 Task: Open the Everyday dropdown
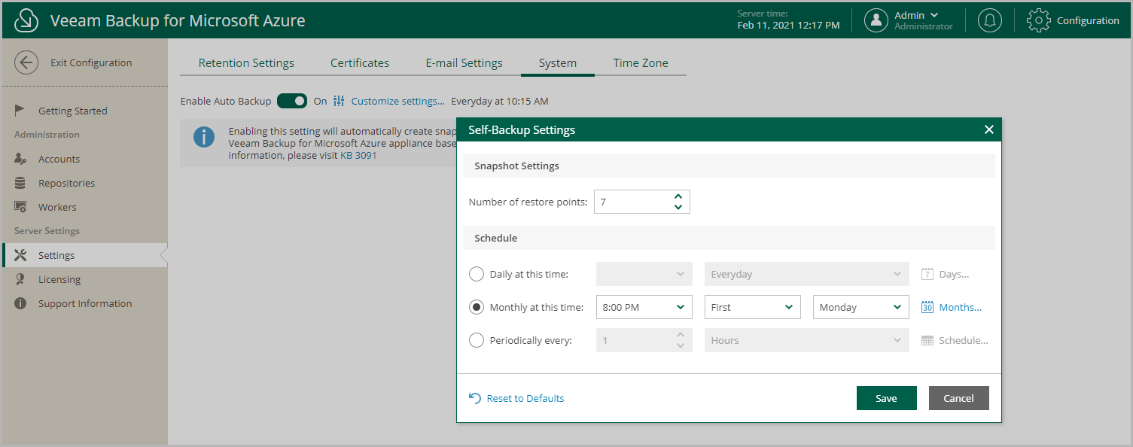[807, 274]
